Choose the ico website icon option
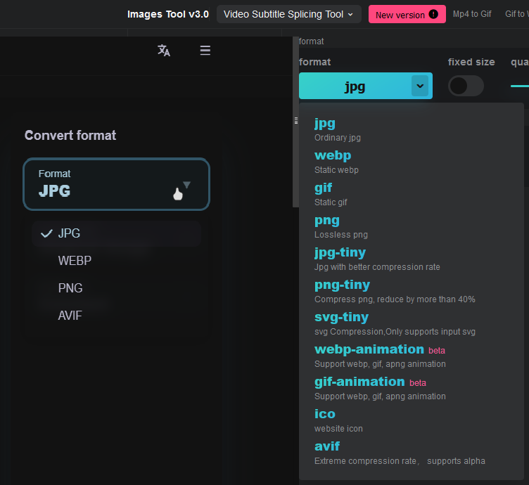 [x=411, y=420]
